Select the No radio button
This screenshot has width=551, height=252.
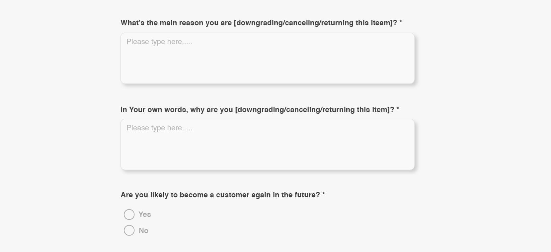pyautogui.click(x=129, y=230)
